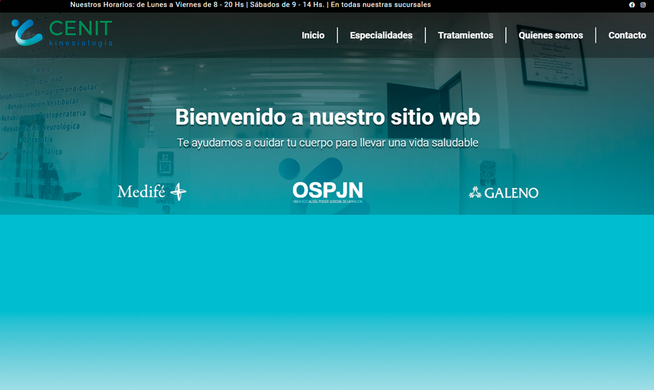Click the CENIT kinesiología brand text
The image size is (654, 390).
(80, 33)
